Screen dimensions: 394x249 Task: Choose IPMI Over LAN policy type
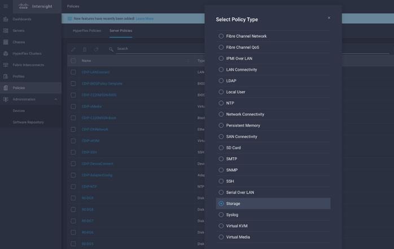tap(221, 59)
